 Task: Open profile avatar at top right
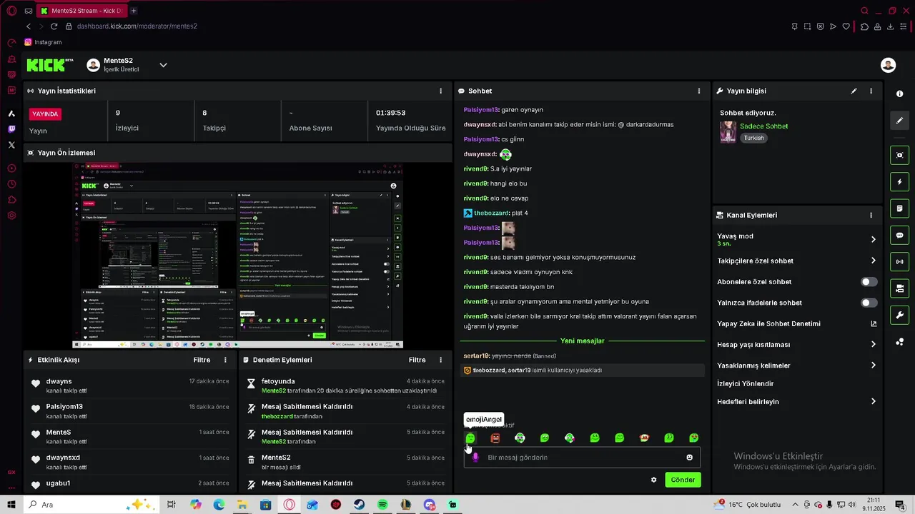pyautogui.click(x=888, y=65)
